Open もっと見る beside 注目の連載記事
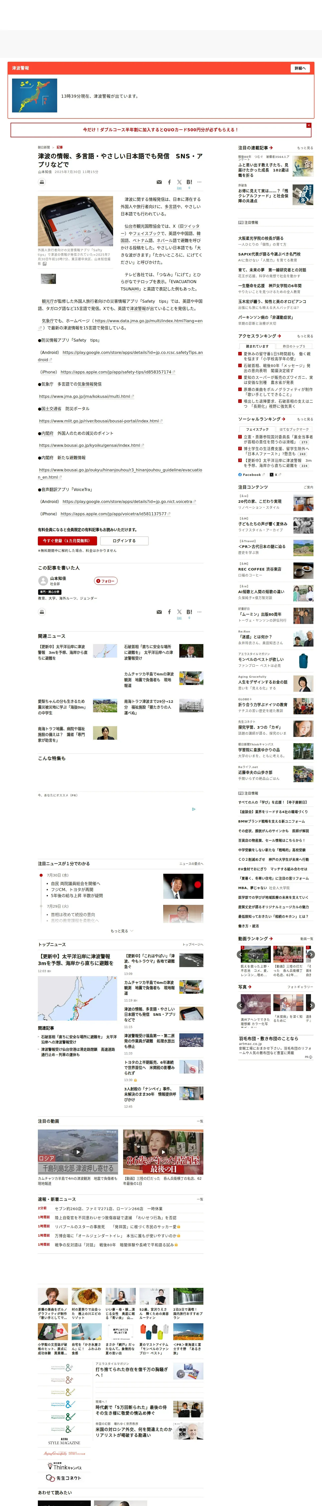 (305, 148)
